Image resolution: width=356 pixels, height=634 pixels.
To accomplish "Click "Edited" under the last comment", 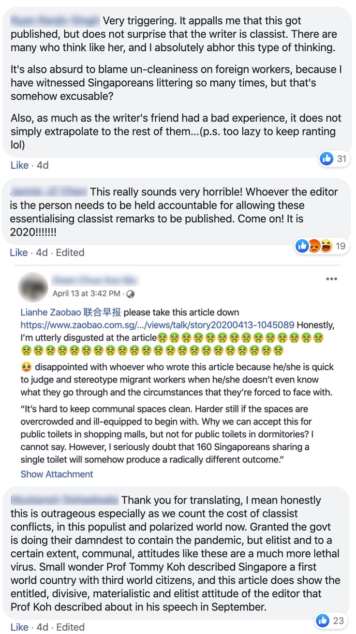I will [x=70, y=627].
